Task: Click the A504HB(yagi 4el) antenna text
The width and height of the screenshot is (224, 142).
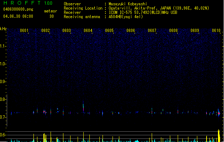Action: pyautogui.click(x=126, y=17)
